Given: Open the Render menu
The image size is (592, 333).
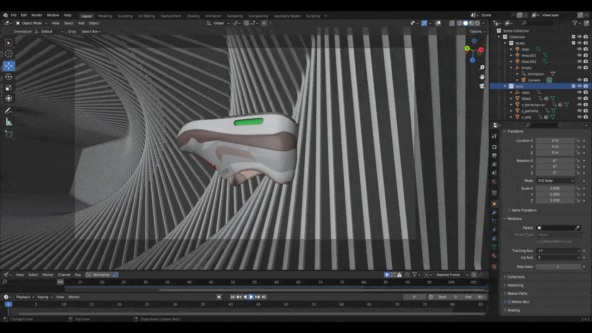Looking at the screenshot, I should 37,15.
